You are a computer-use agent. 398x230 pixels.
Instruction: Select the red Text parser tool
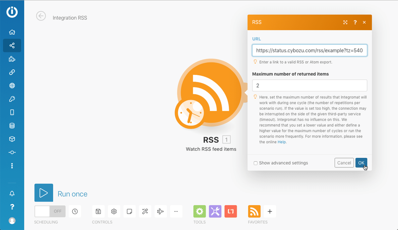[x=231, y=211]
